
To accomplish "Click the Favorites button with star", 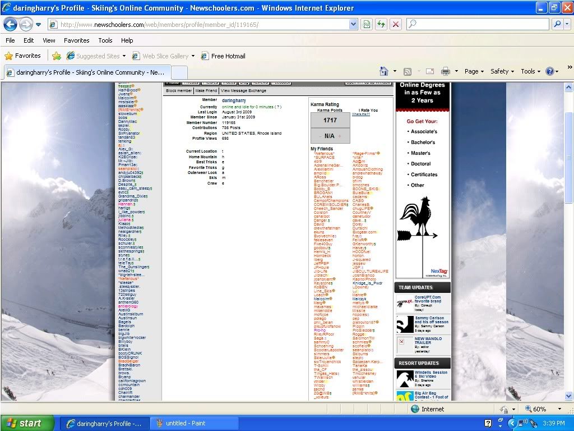I will pos(22,56).
